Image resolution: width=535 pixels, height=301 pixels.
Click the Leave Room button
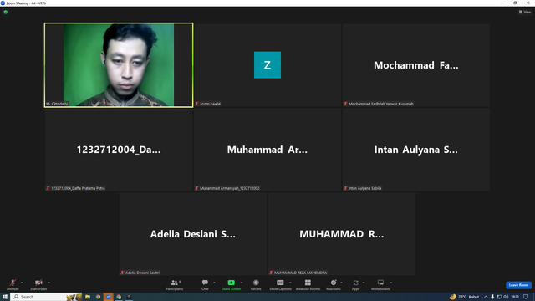pyautogui.click(x=518, y=285)
